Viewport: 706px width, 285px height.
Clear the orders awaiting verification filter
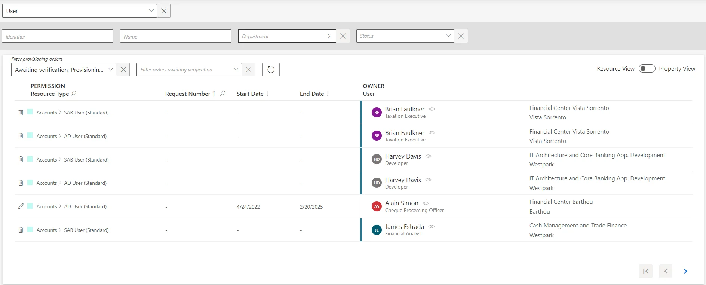tap(249, 70)
